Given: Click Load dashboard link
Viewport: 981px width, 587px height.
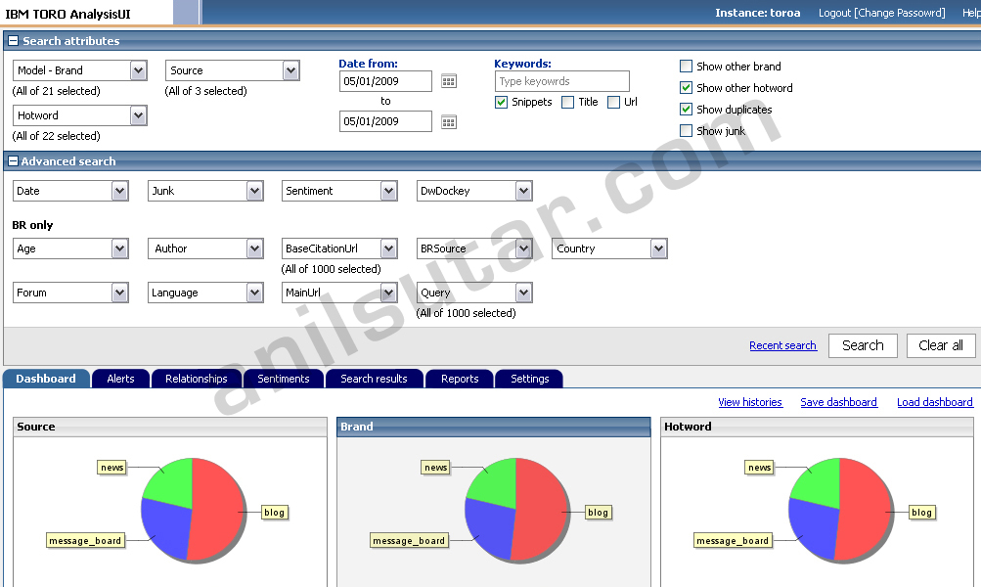Looking at the screenshot, I should 935,402.
